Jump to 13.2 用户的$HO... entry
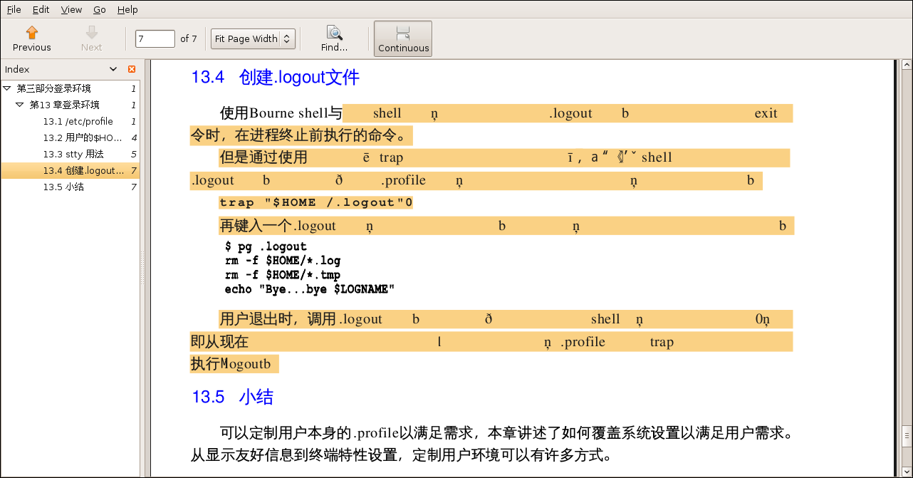This screenshot has height=478, width=913. click(83, 137)
